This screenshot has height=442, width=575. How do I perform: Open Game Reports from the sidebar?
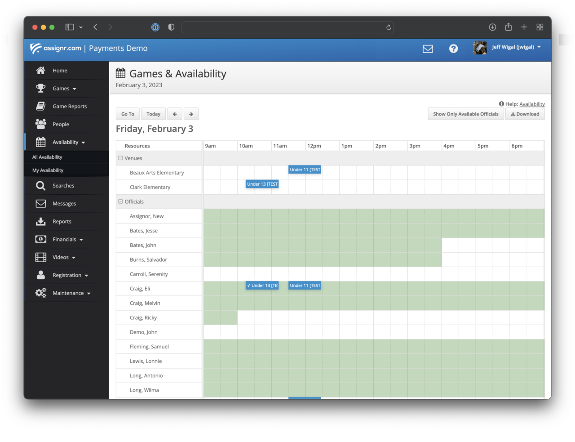[x=69, y=107]
